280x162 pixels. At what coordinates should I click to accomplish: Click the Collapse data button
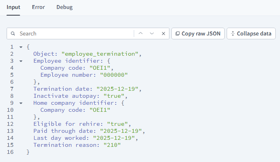tap(251, 34)
